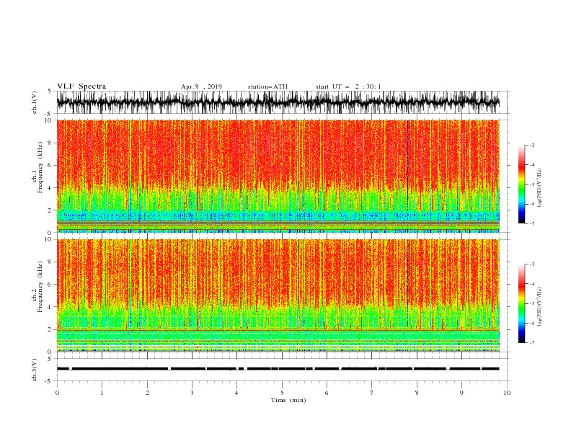Click the time axis tick label "2"
571x441 pixels.
[147, 393]
